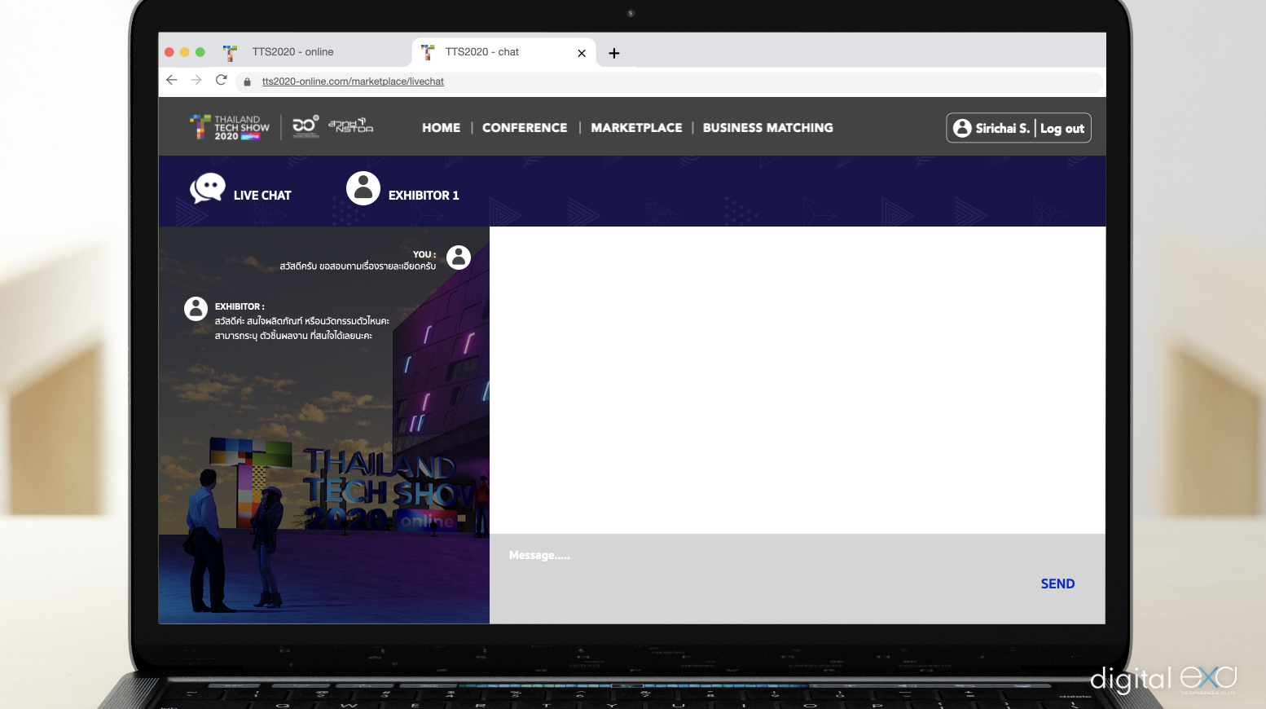Click the Exhibitor 1 avatar icon
The image size is (1266, 709).
pyautogui.click(x=363, y=188)
